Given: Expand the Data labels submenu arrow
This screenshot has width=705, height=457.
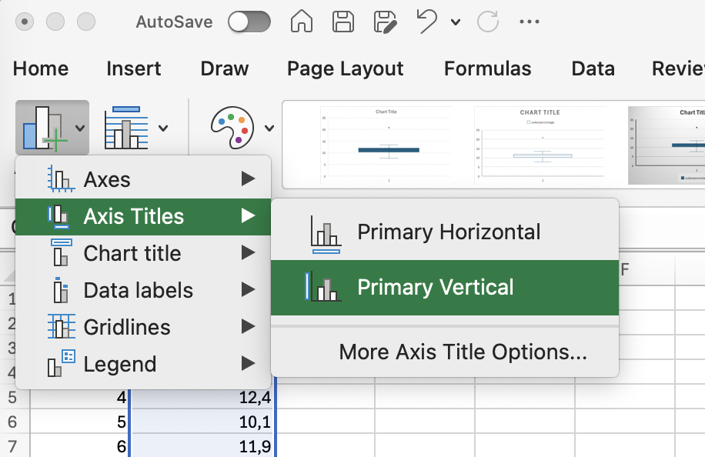Looking at the screenshot, I should pos(248,289).
